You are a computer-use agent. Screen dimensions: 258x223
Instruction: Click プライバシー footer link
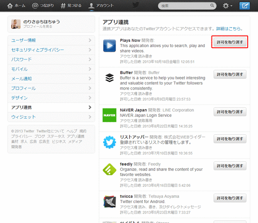click(x=21, y=136)
